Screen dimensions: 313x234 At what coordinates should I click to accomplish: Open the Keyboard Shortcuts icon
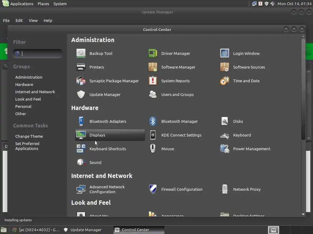[x=81, y=149]
